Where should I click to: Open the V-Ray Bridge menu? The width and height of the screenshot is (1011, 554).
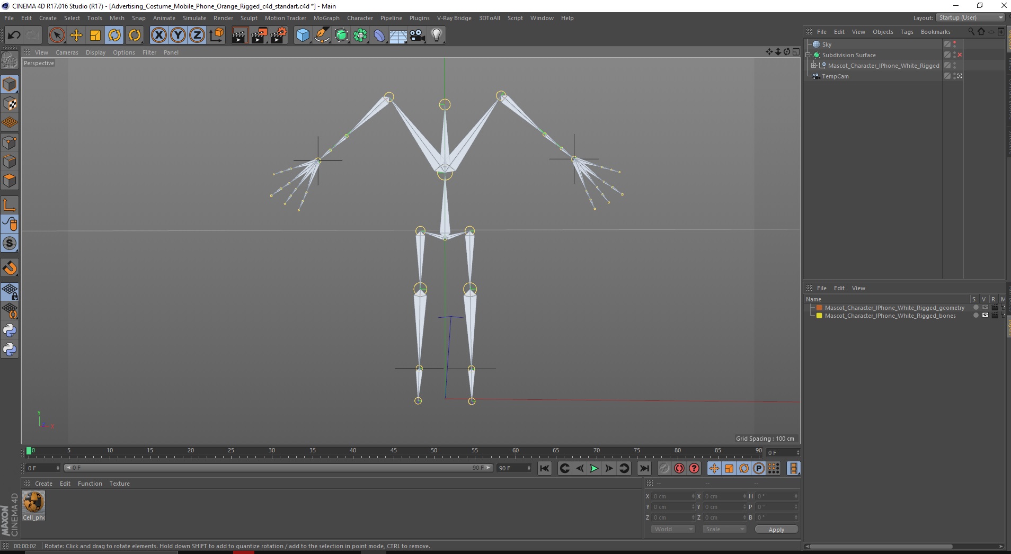coord(454,18)
